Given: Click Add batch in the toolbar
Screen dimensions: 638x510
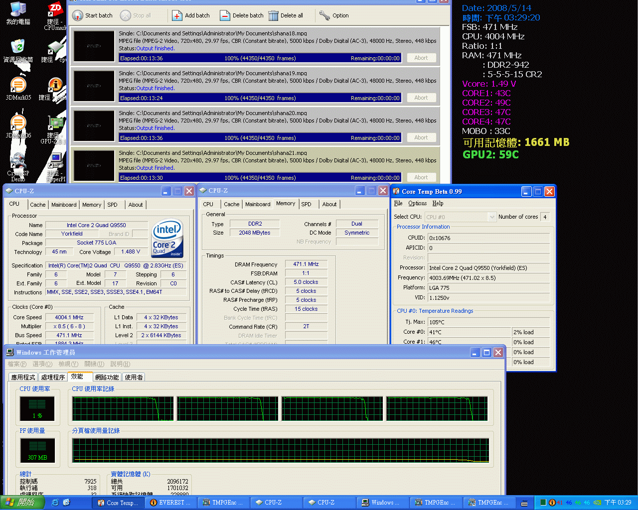Looking at the screenshot, I should 191,15.
